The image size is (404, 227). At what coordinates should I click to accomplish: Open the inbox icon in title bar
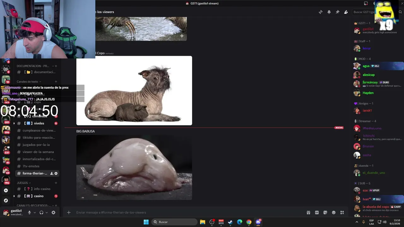(x=366, y=3)
